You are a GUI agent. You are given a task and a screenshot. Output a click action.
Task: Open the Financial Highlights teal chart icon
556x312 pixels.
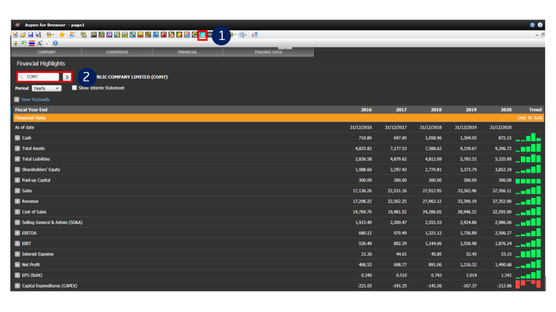pyautogui.click(x=202, y=35)
